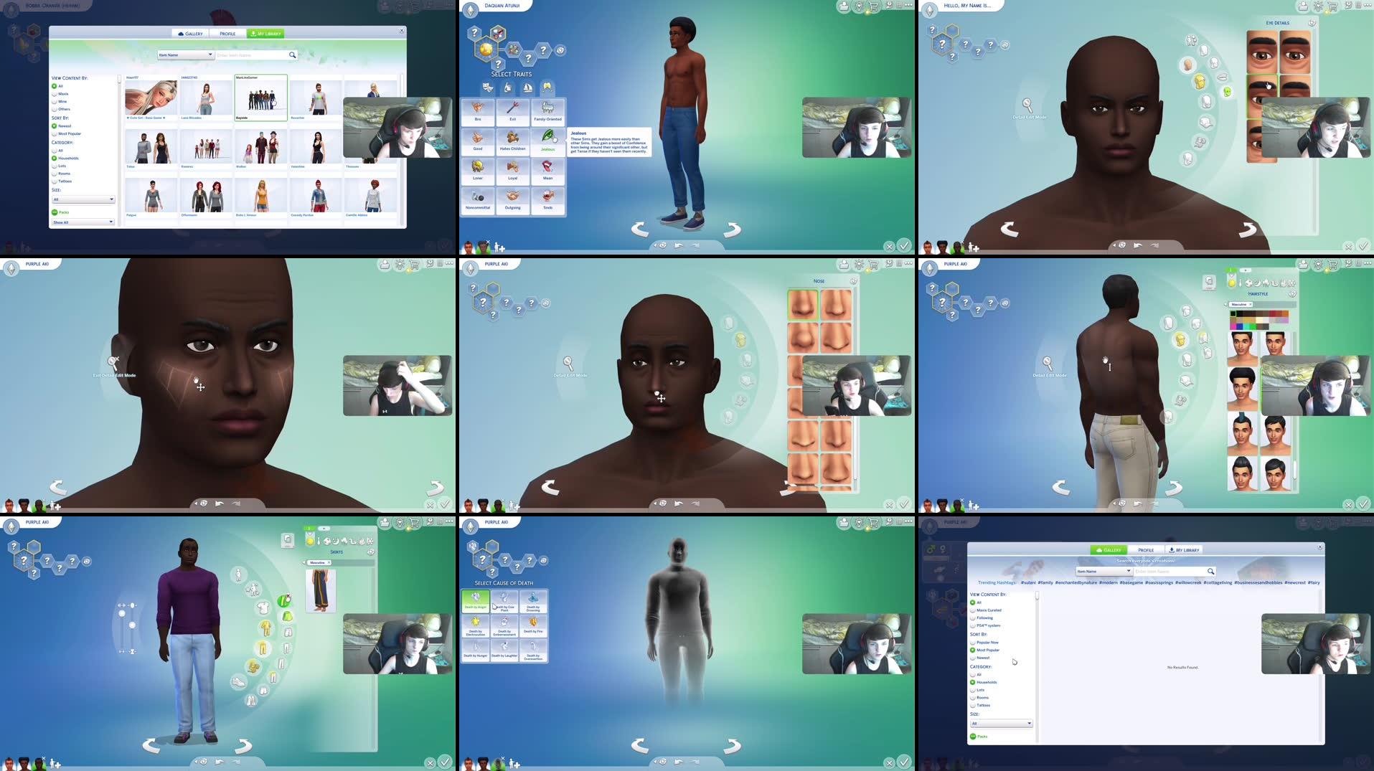Randomize traits with dice on Daquan Atunji screen
This screenshot has width=1374, height=771.
[x=560, y=50]
